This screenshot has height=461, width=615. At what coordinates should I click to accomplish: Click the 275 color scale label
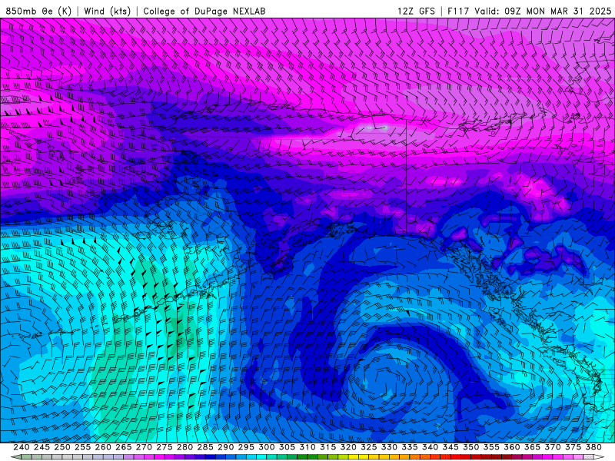coord(164,447)
